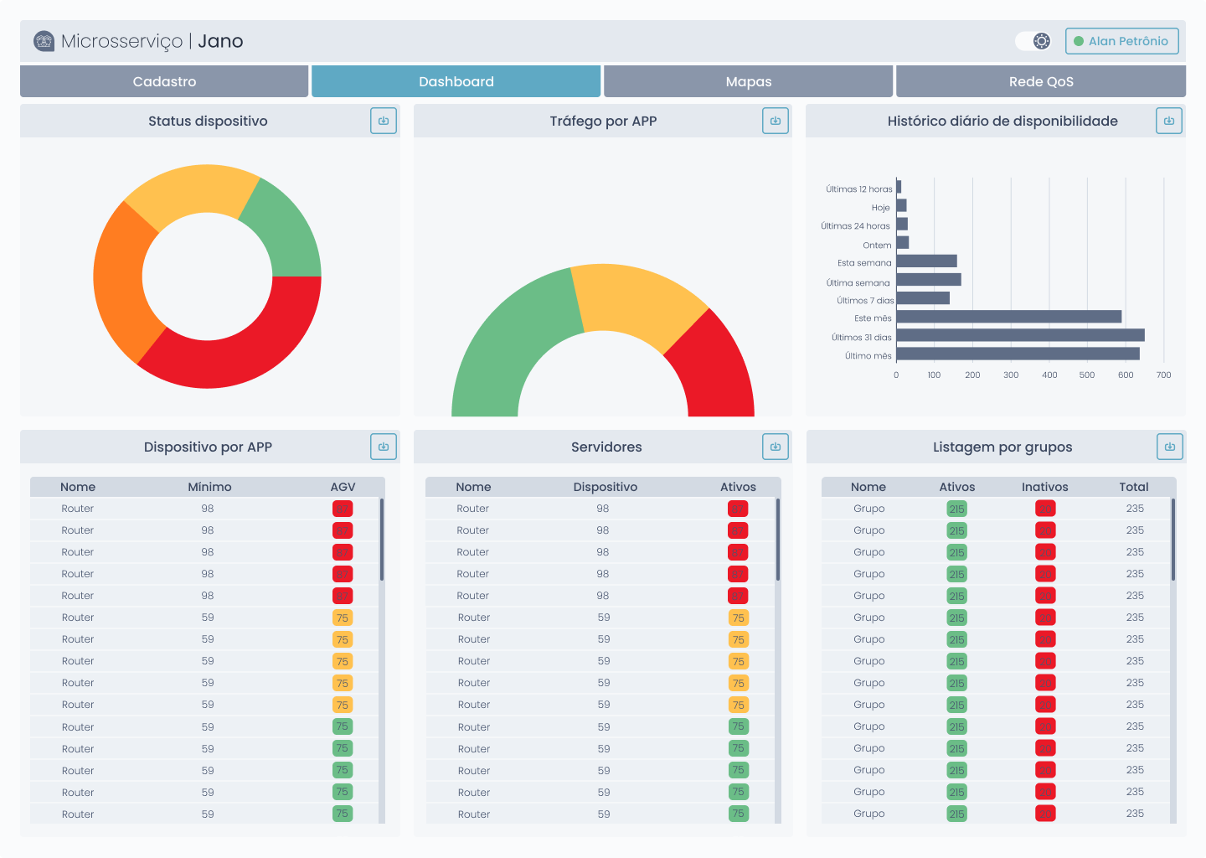
Task: Toggle the light/dark theme switch
Action: click(1033, 41)
